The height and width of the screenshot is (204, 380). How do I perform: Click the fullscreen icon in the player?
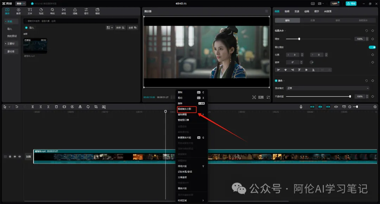[268, 97]
